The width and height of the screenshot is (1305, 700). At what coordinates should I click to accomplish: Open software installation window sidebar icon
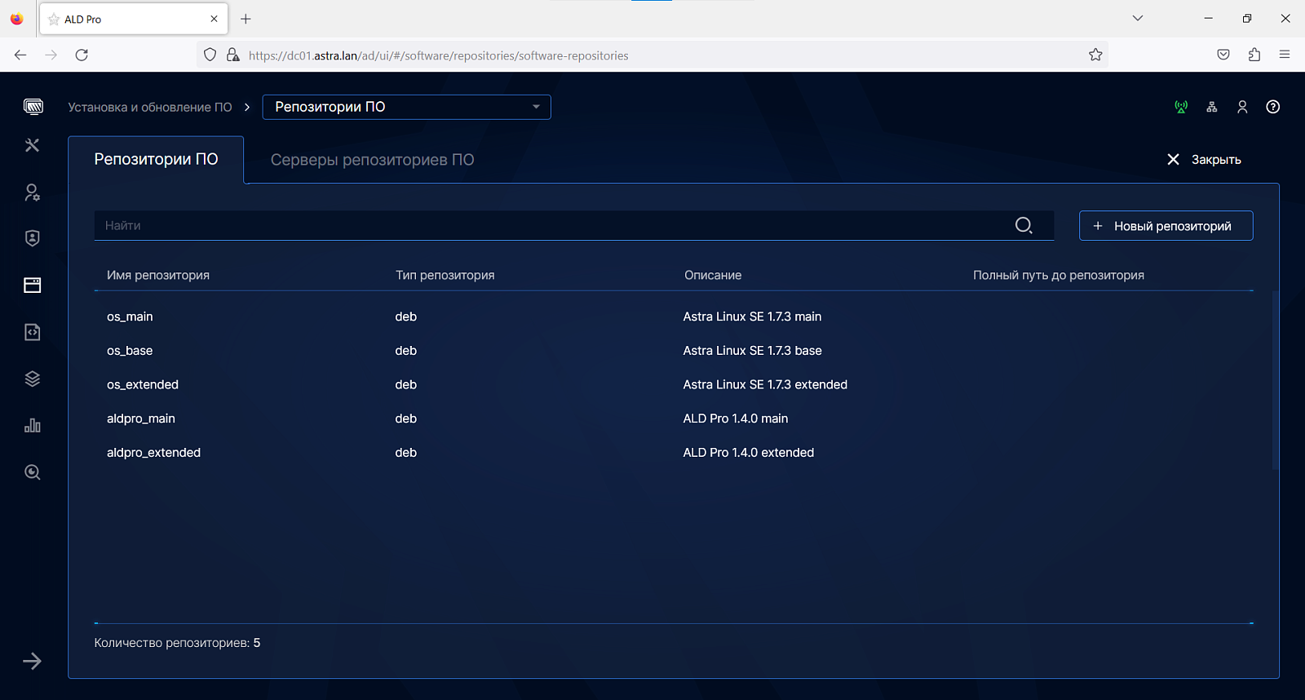tap(33, 285)
